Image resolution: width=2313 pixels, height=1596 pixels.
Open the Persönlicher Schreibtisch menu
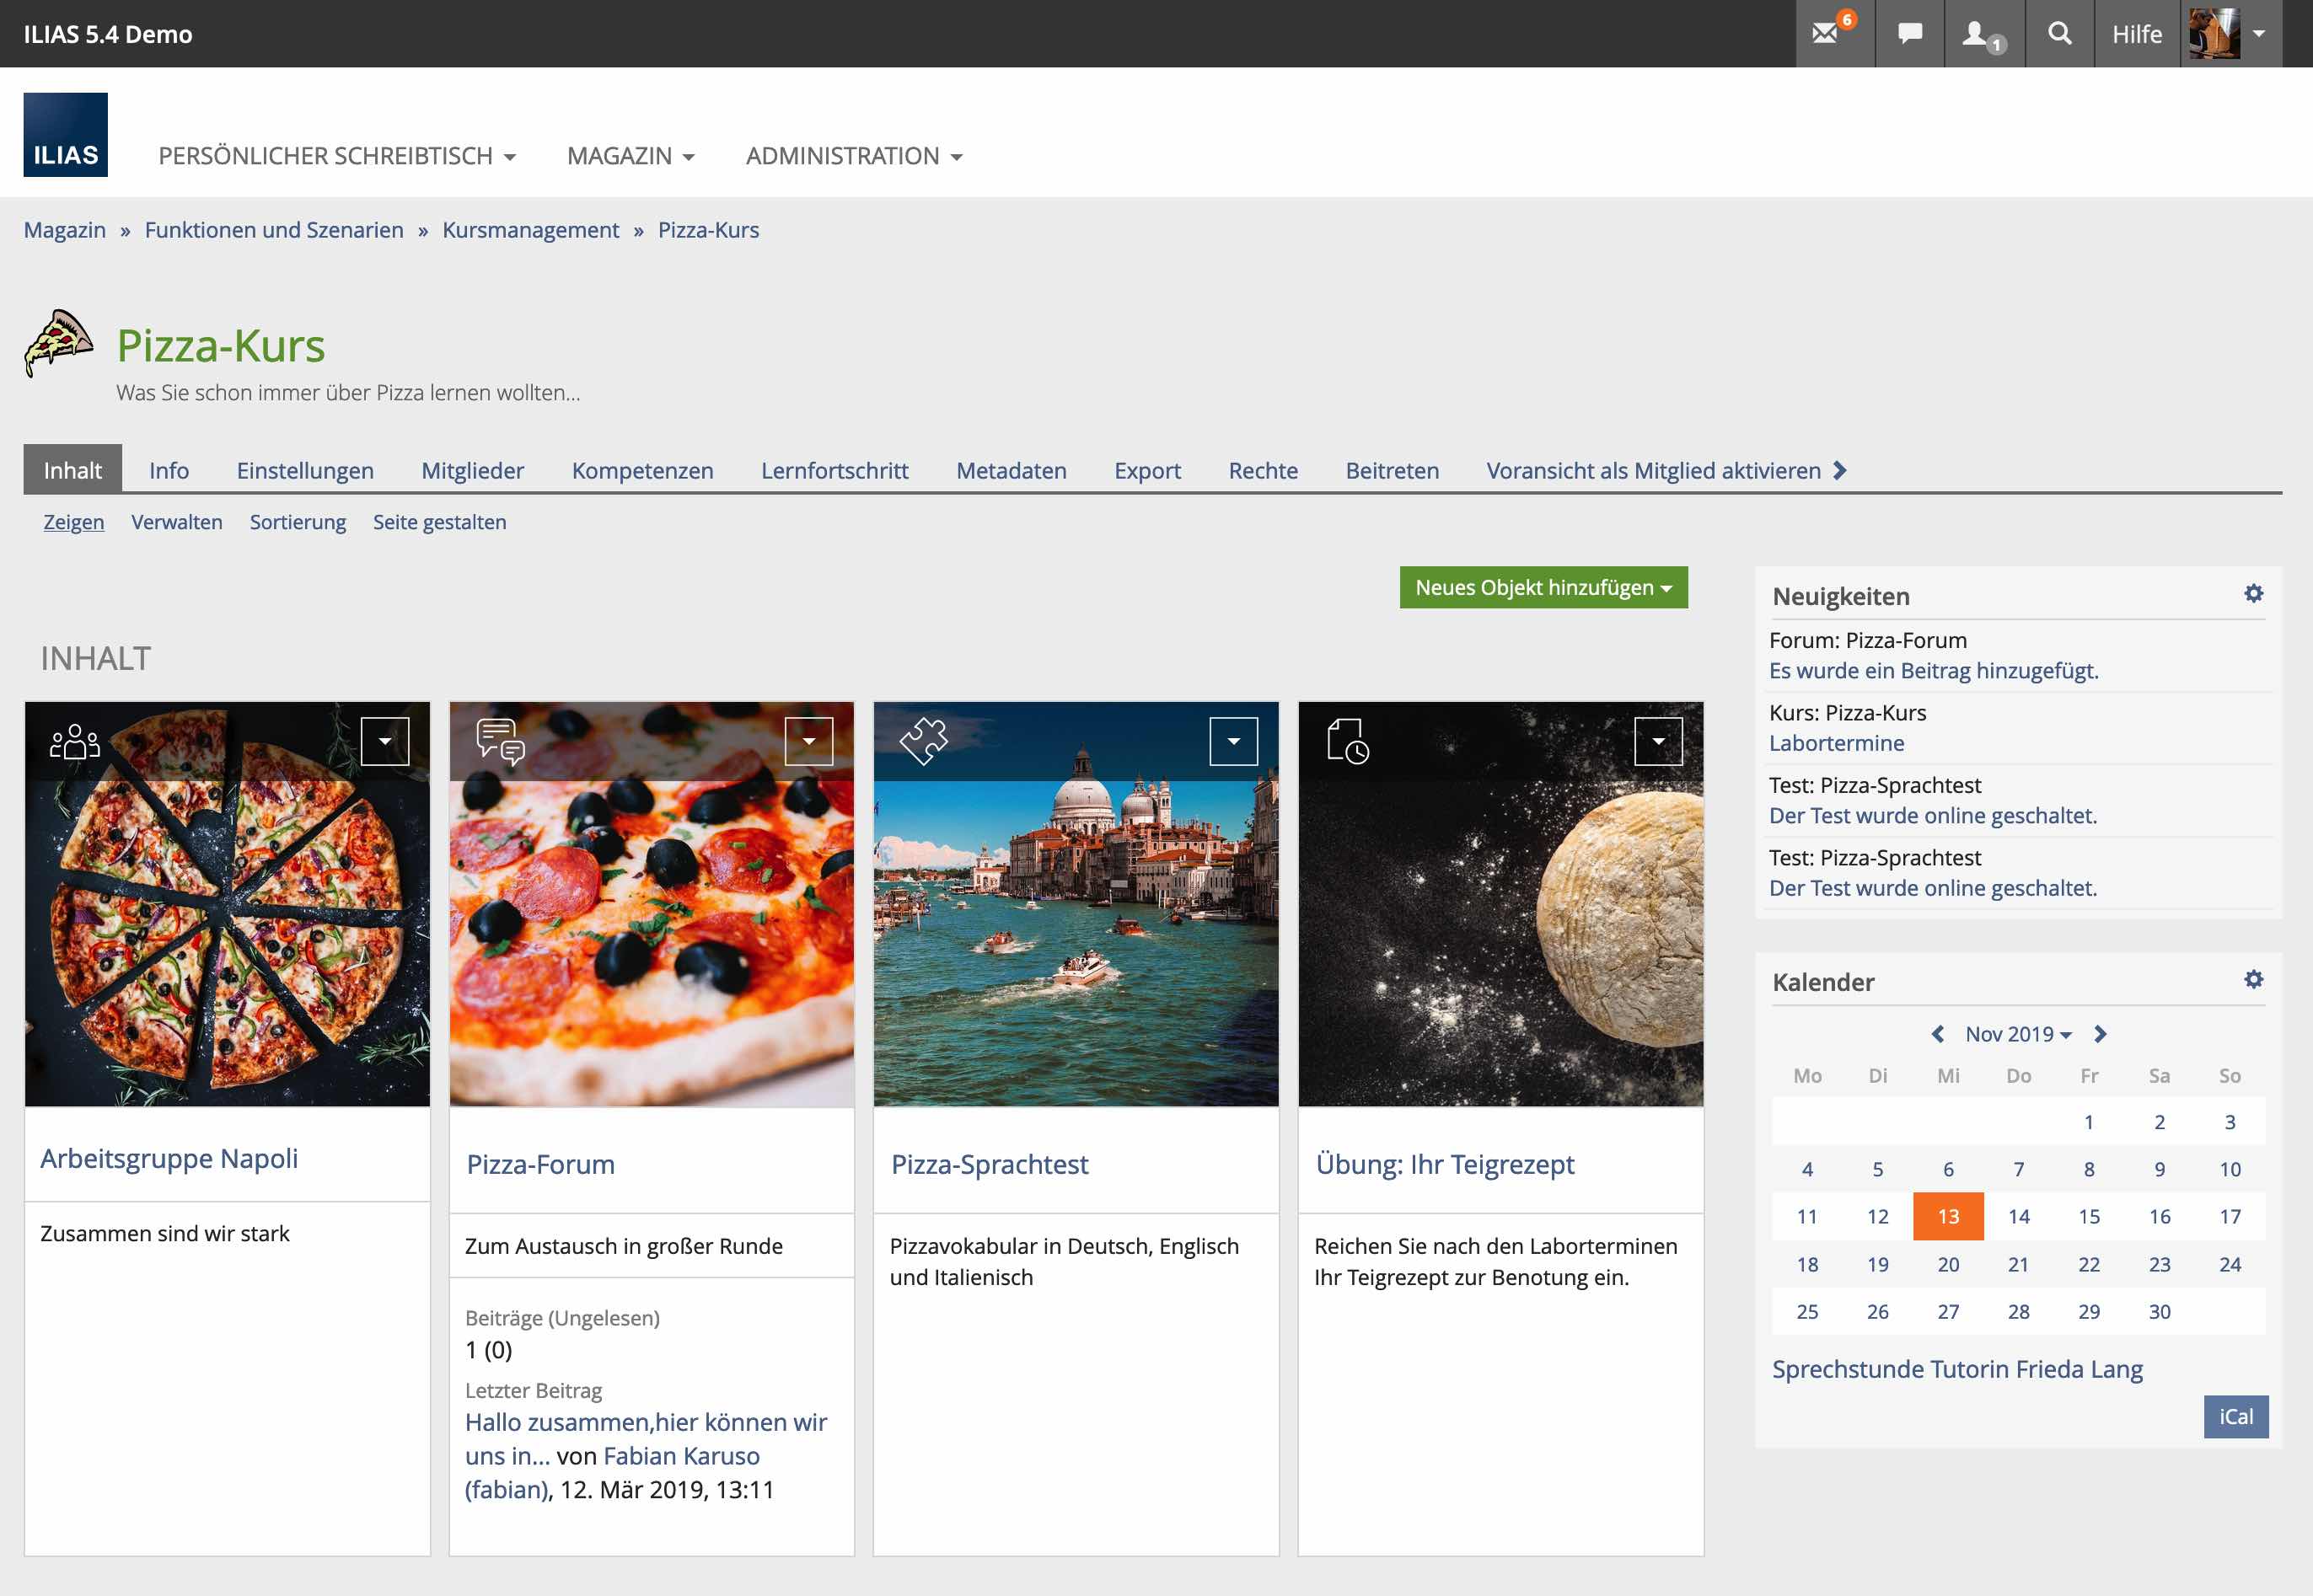coord(337,157)
